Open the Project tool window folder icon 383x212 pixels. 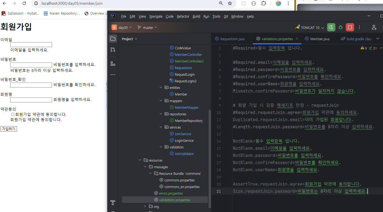click(113, 39)
